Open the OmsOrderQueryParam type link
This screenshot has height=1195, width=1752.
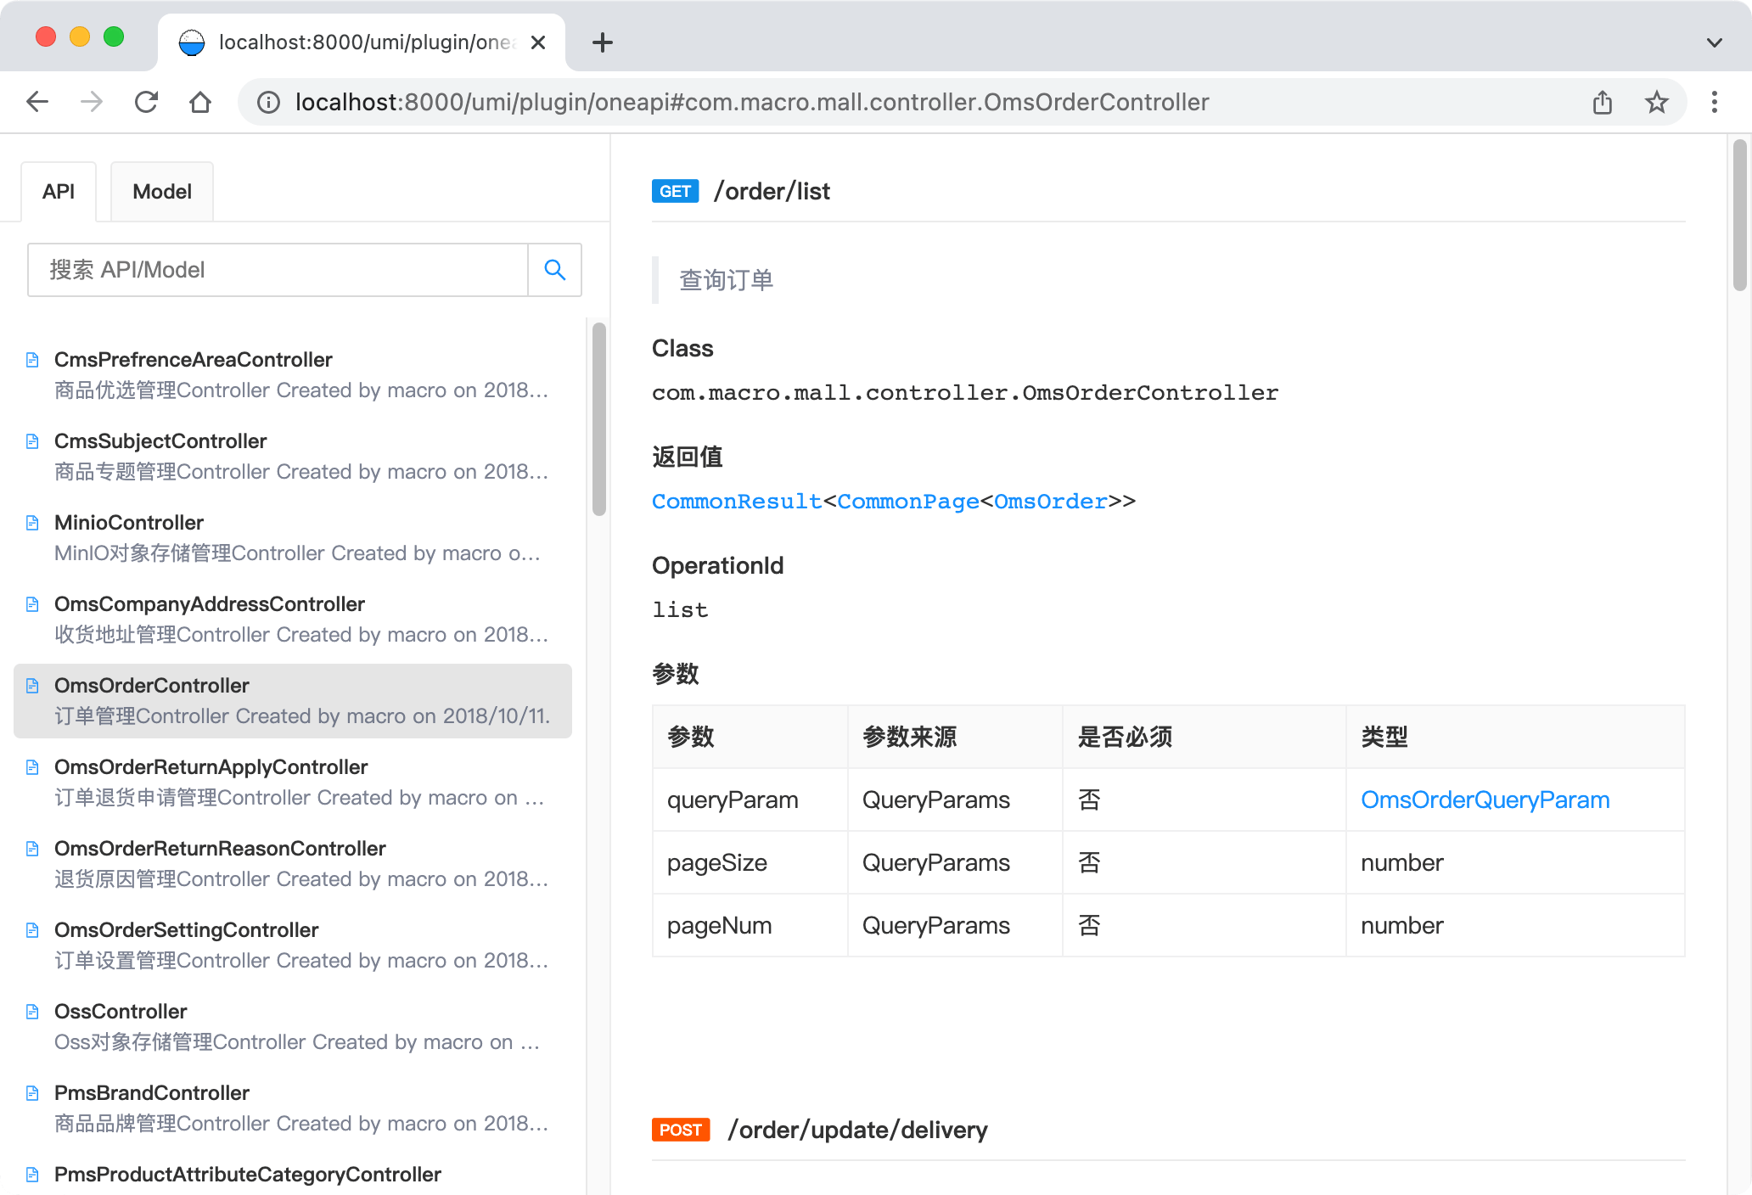point(1485,799)
